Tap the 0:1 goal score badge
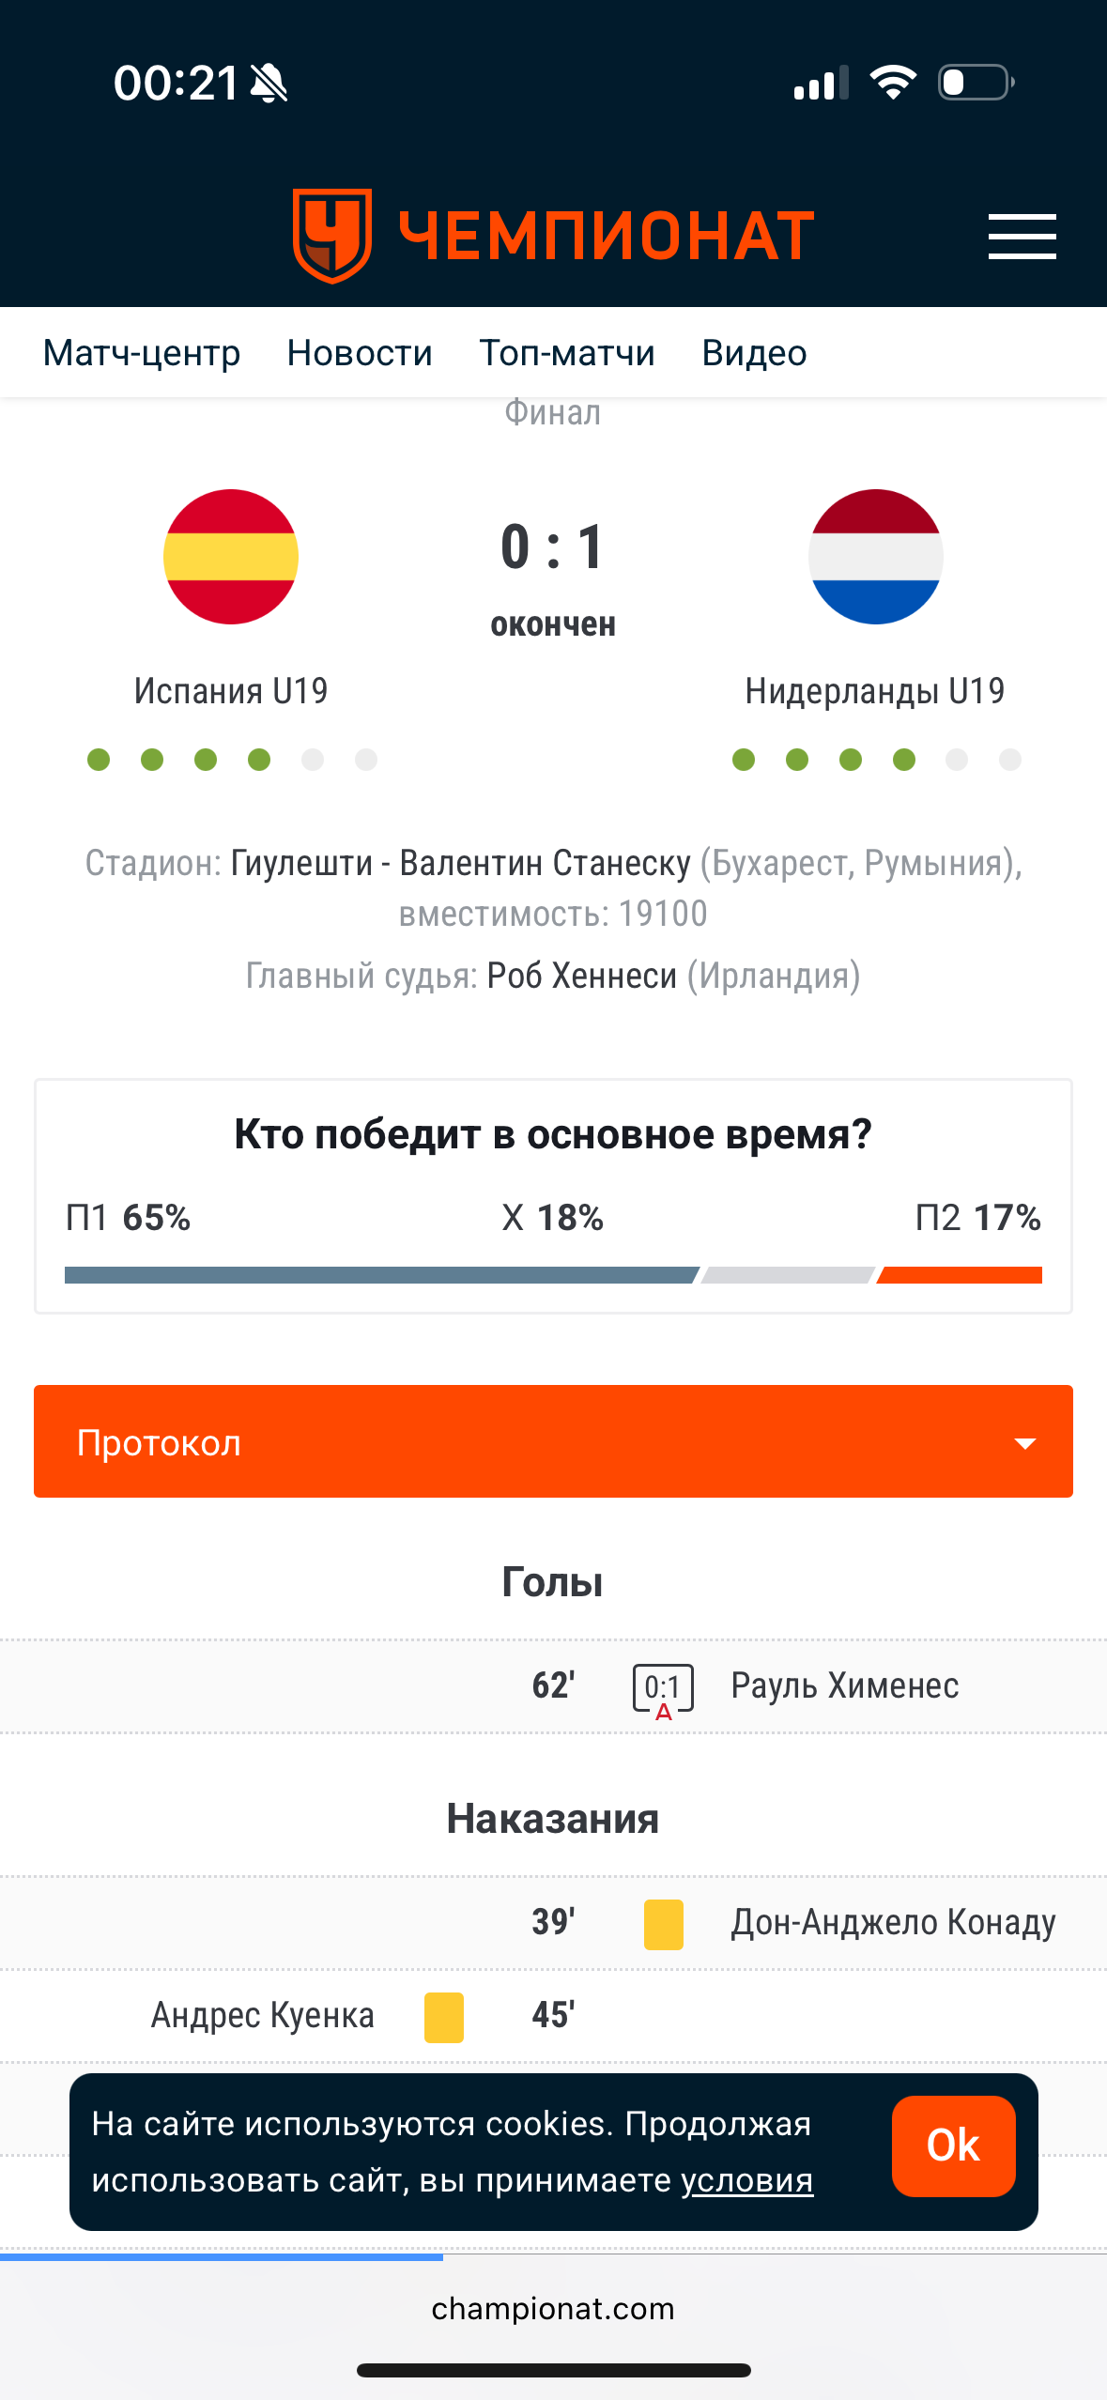 coord(663,1688)
